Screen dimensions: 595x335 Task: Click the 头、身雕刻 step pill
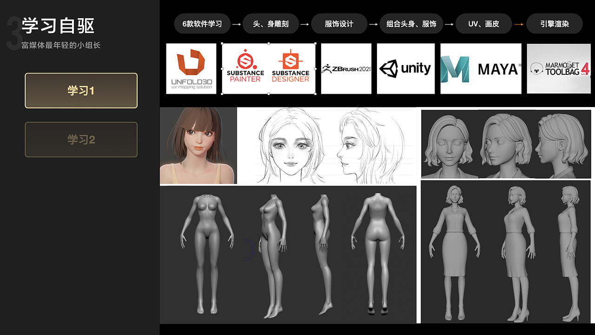click(x=271, y=23)
